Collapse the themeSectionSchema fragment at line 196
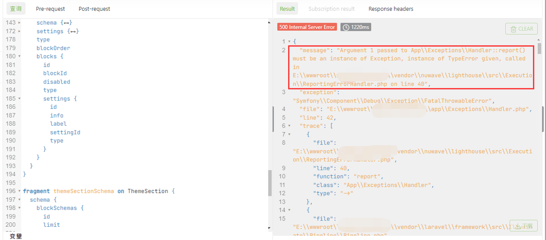546x240 pixels. pos(19,191)
